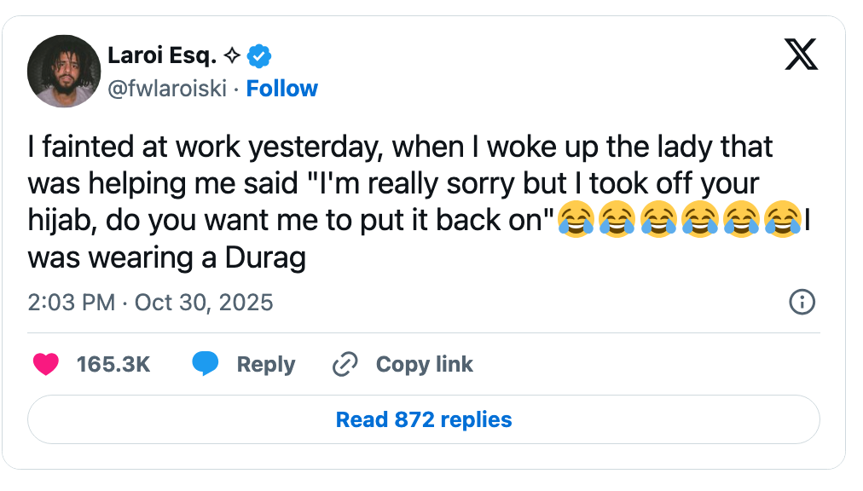Click the sparkle icon after Laroi Esq.
The height and width of the screenshot is (491, 863).
point(233,55)
